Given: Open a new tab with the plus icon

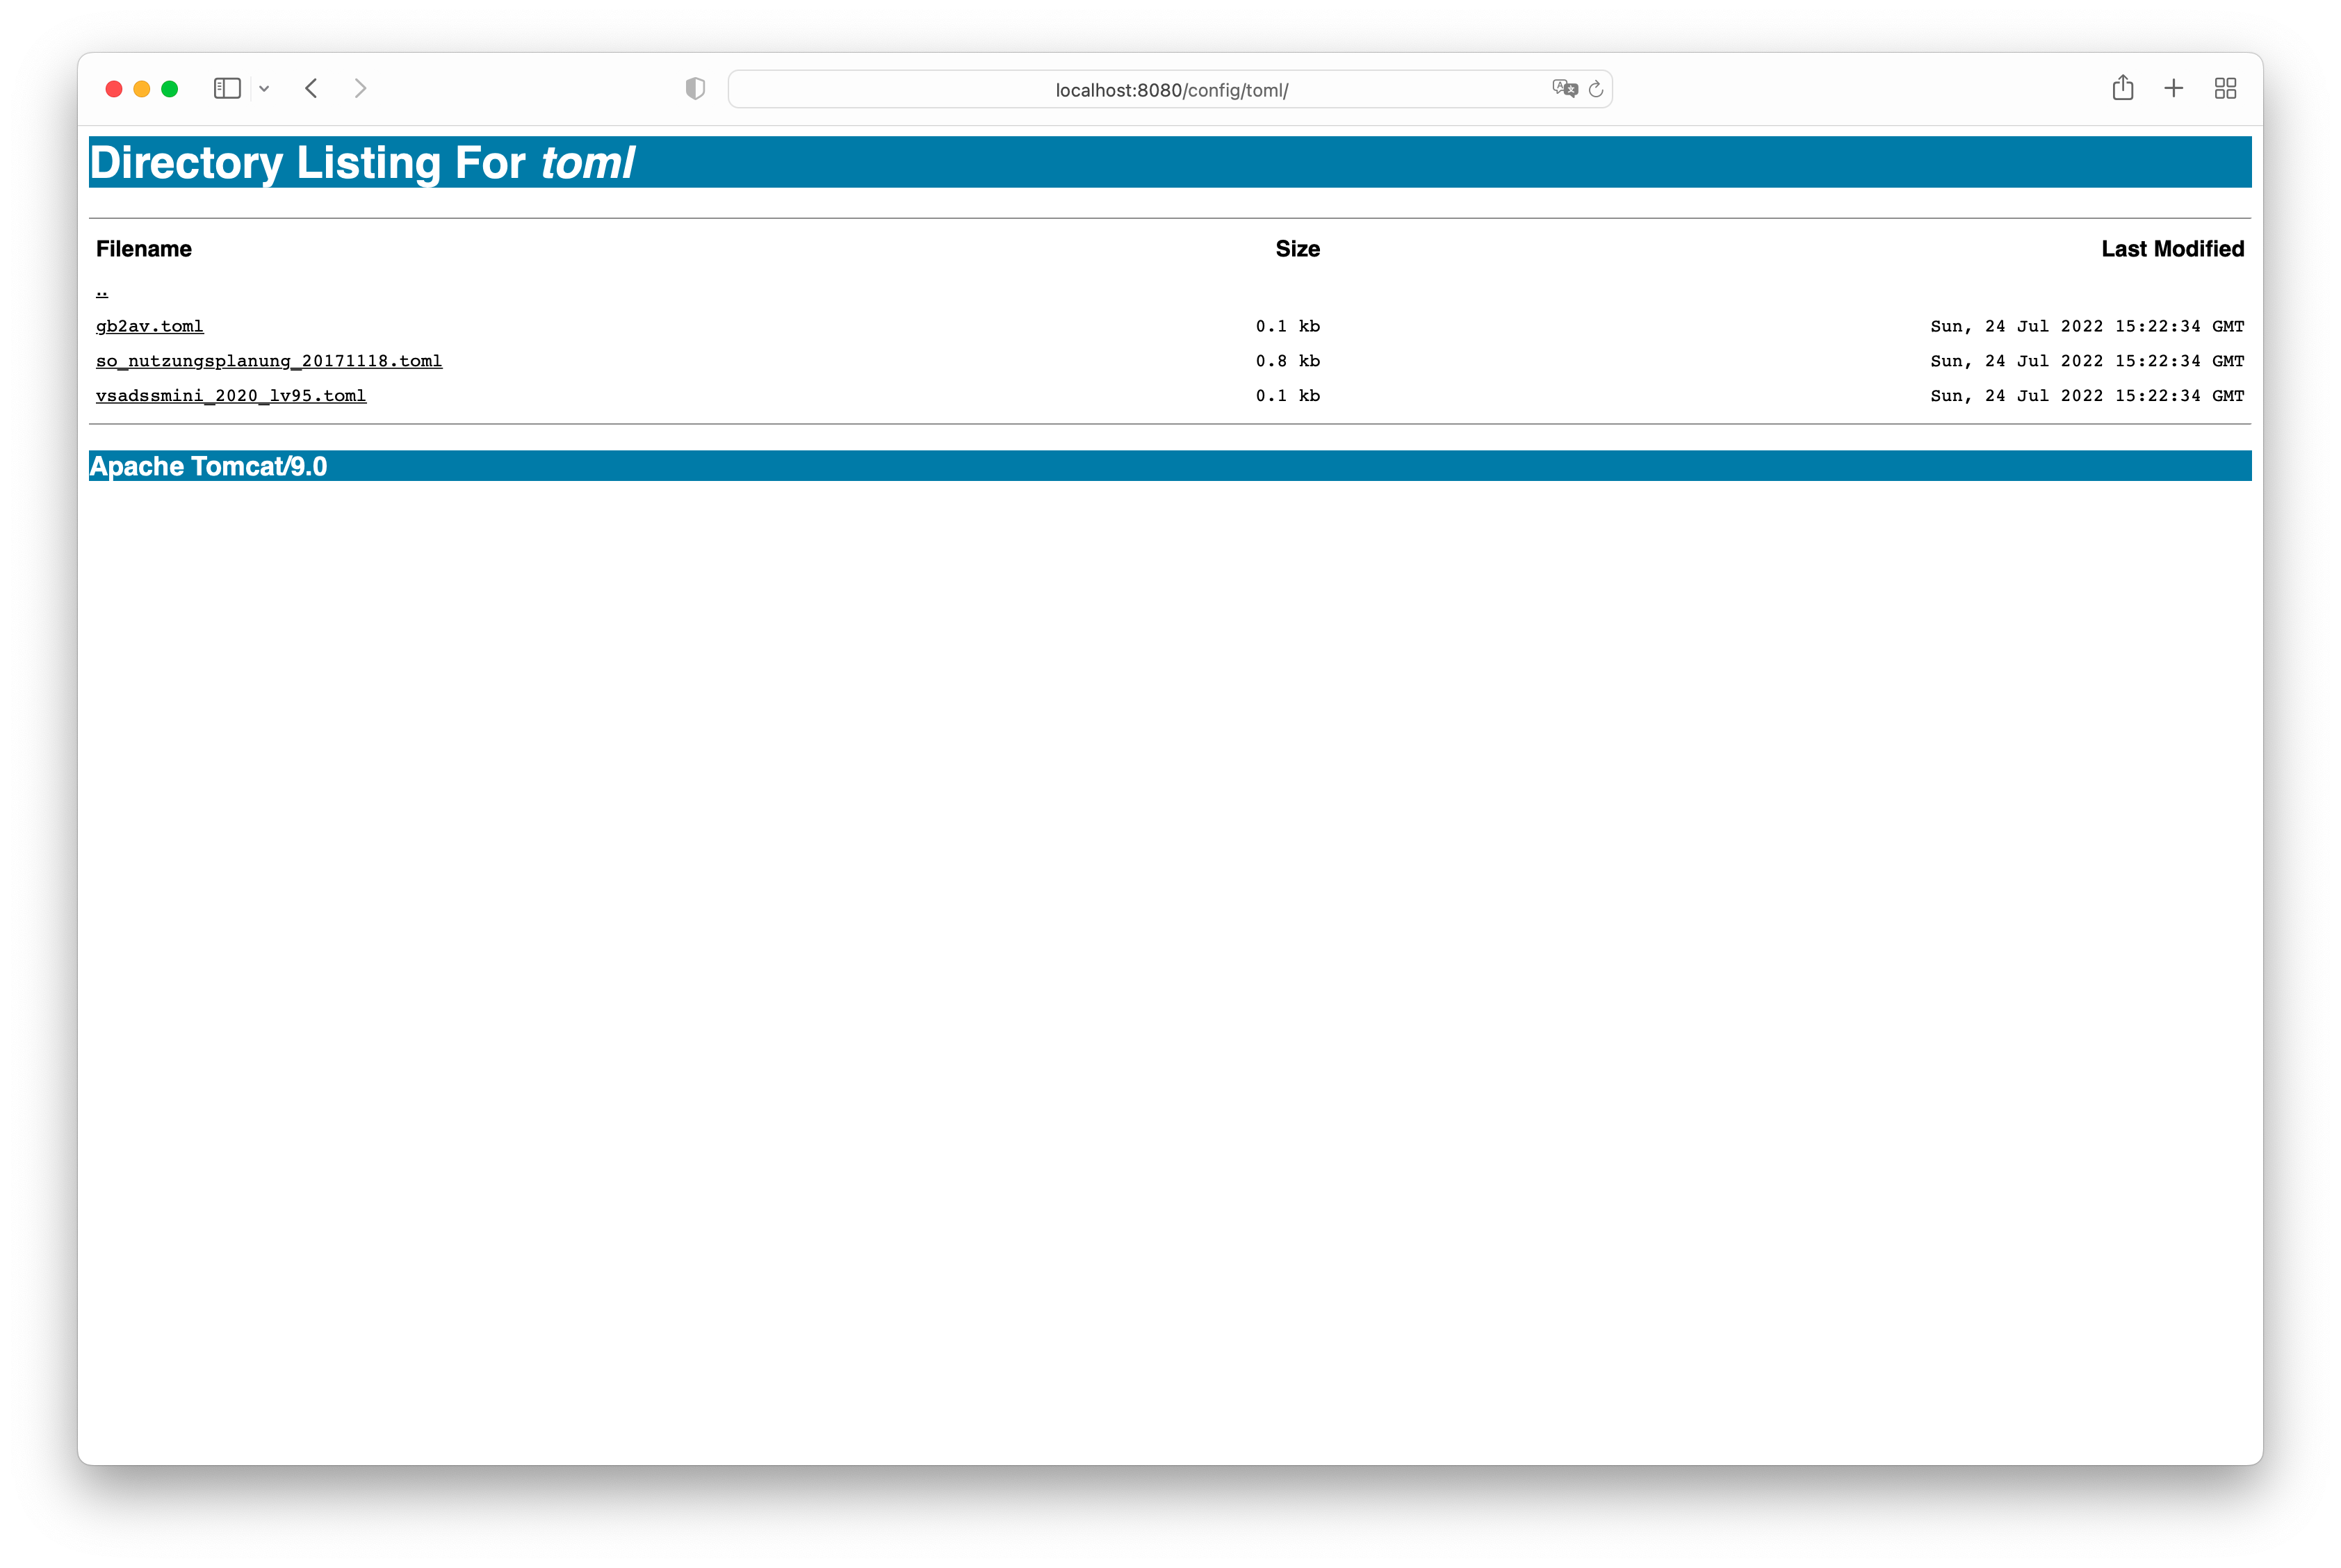Looking at the screenshot, I should pyautogui.click(x=2173, y=89).
